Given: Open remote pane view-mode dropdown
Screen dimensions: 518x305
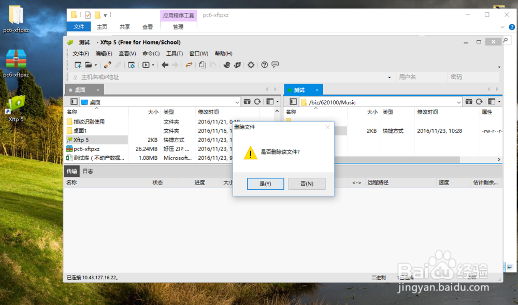Looking at the screenshot, I should pyautogui.click(x=499, y=102).
